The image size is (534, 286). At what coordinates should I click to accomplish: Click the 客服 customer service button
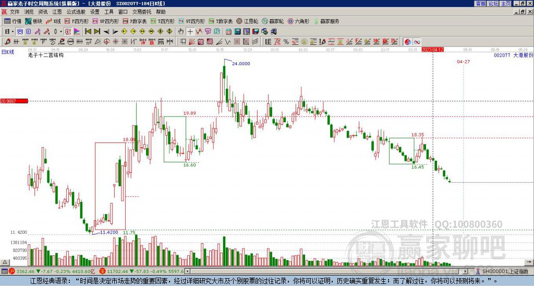(480, 4)
